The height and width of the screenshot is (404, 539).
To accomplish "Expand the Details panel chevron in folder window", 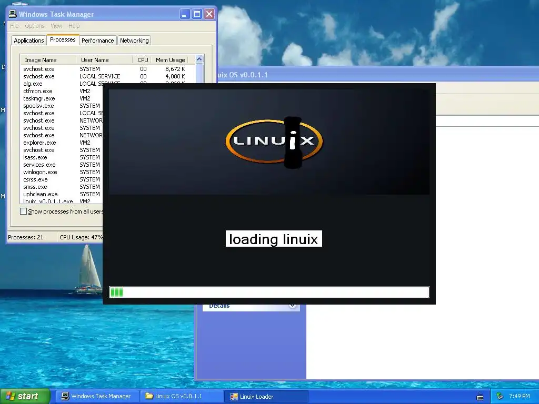I will pos(293,306).
